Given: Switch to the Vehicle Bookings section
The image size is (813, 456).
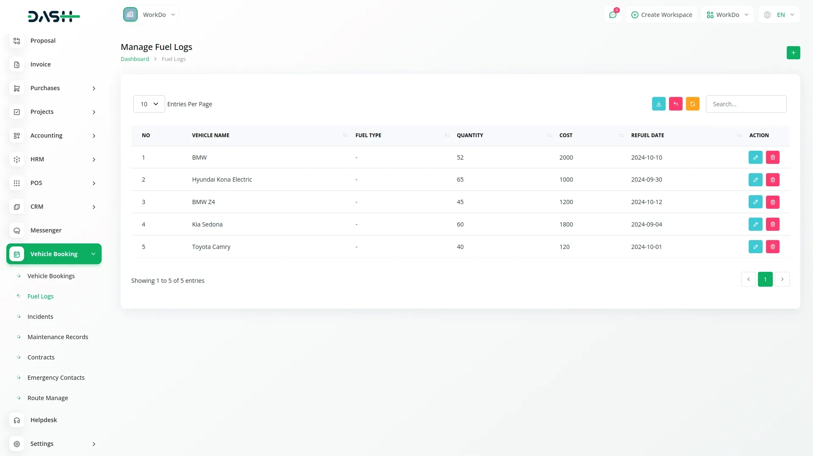Looking at the screenshot, I should 51,276.
